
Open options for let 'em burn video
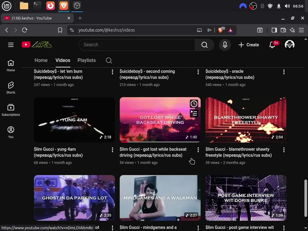[x=112, y=72]
